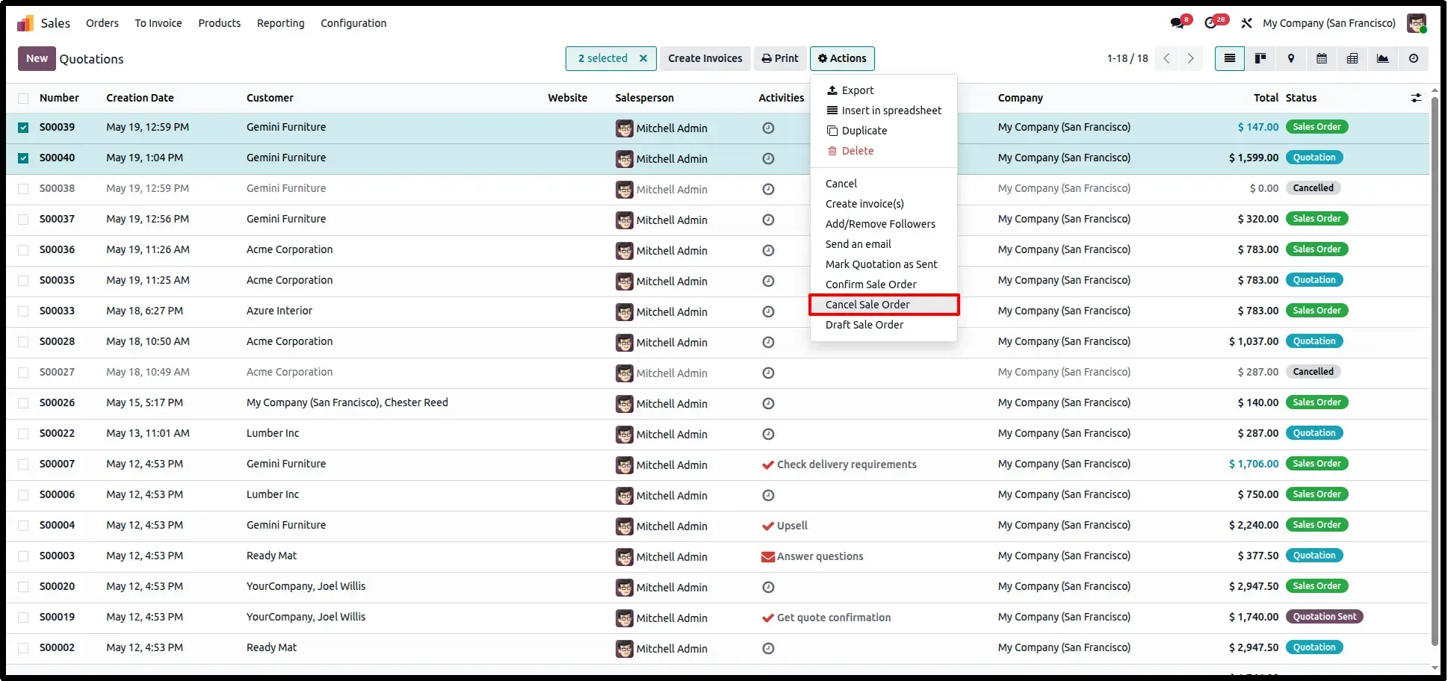Toggle the select-all checkbox in header
Screen dimensions: 1448x681
tap(23, 98)
